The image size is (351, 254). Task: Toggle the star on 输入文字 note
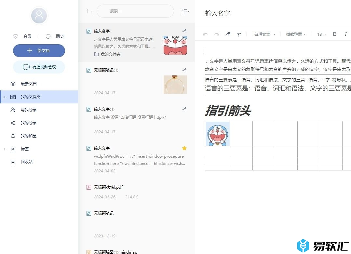click(184, 148)
